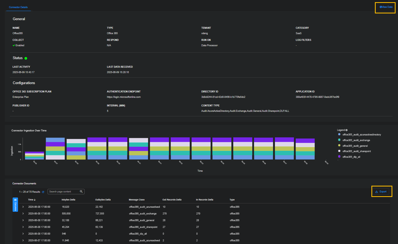Expand the office365_dlp_all document row

click(23, 234)
